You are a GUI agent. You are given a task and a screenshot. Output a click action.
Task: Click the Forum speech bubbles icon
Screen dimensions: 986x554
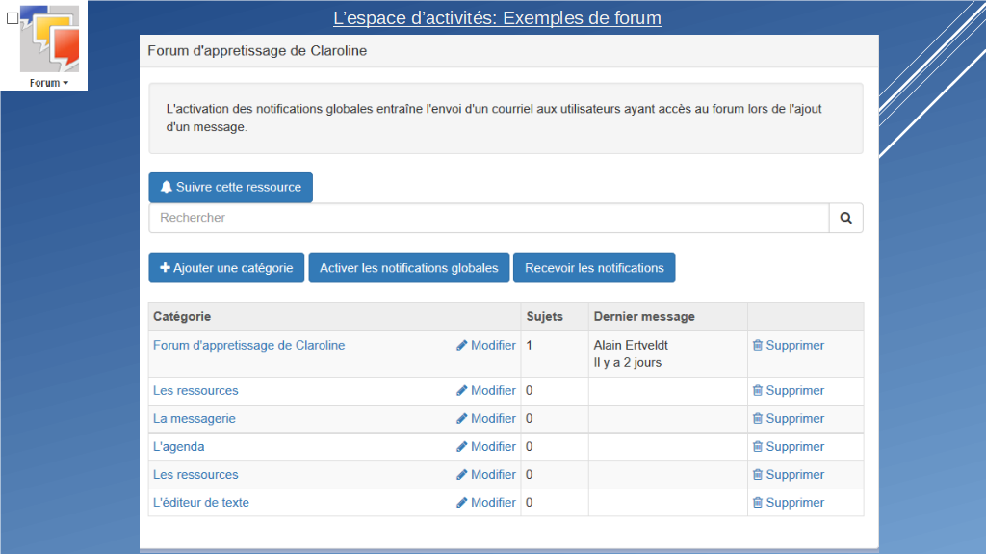(x=50, y=39)
